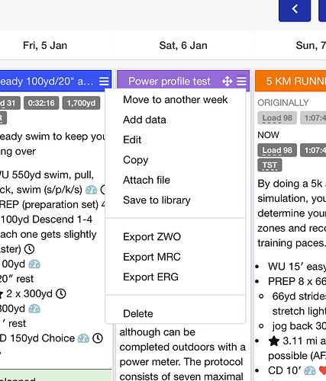
Task: Click the TST tag under NOW
Action: pos(270,165)
